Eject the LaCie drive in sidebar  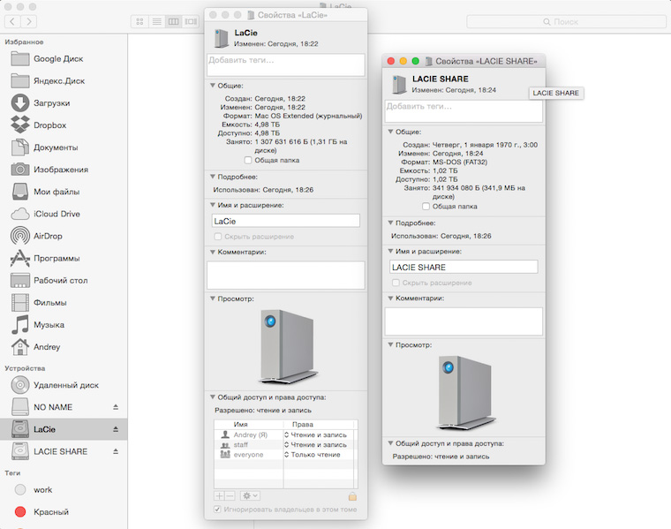coord(115,429)
